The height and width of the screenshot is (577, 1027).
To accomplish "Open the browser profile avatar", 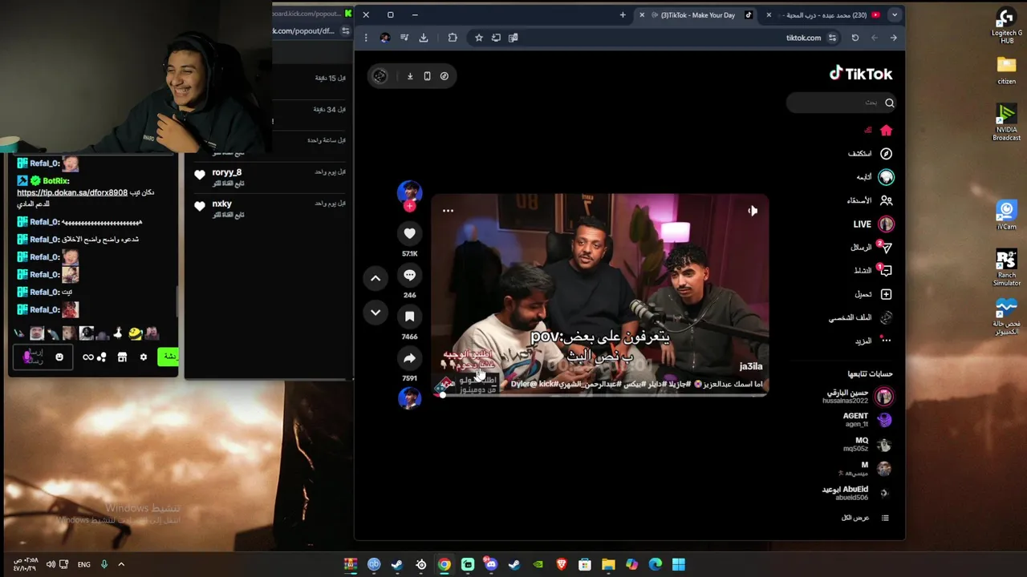I will pos(385,38).
